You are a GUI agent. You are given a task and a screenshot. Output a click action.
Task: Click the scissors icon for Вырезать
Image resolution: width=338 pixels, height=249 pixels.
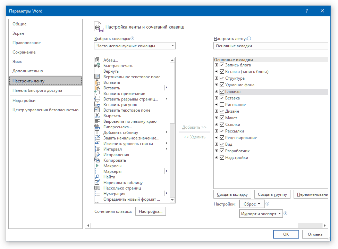point(97,116)
